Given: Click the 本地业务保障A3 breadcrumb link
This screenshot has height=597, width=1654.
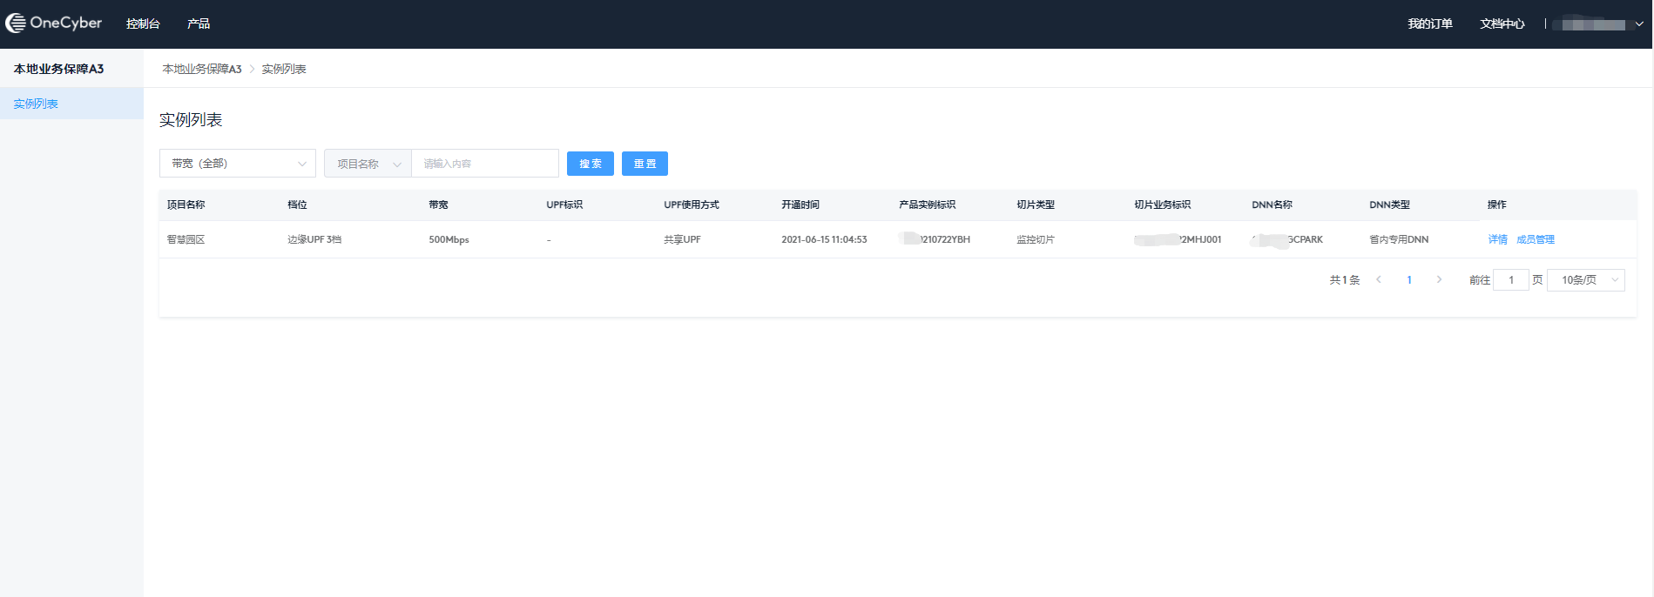Looking at the screenshot, I should point(202,69).
